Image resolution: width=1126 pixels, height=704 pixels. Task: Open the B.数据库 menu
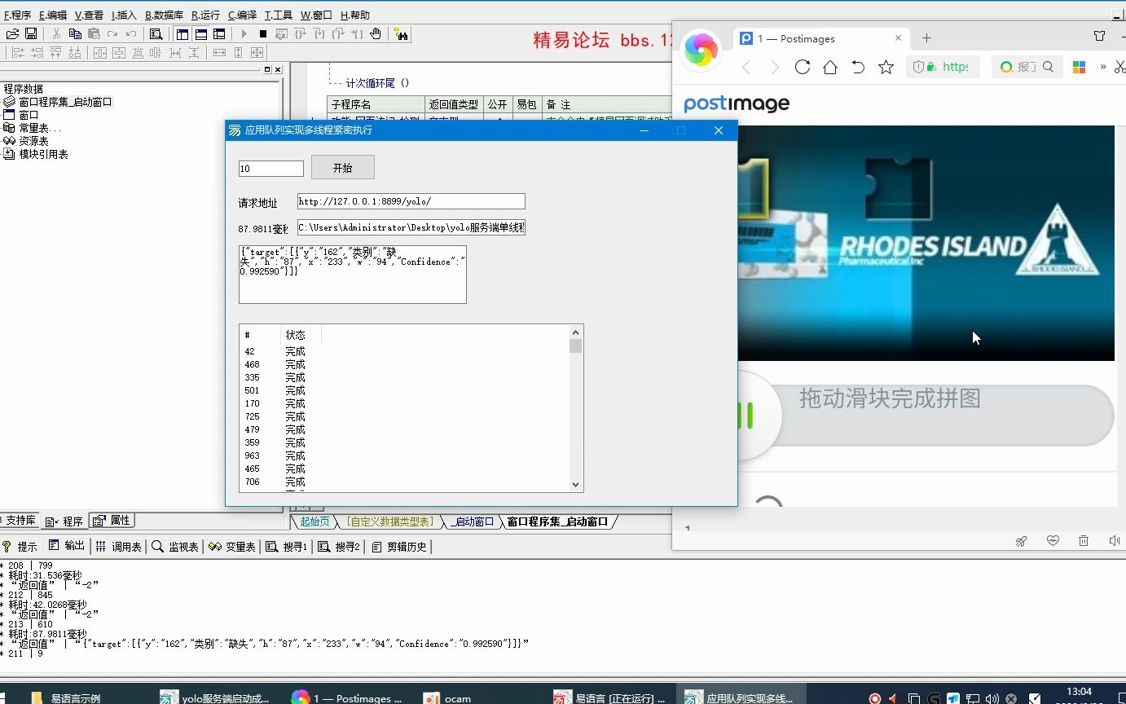(x=164, y=15)
